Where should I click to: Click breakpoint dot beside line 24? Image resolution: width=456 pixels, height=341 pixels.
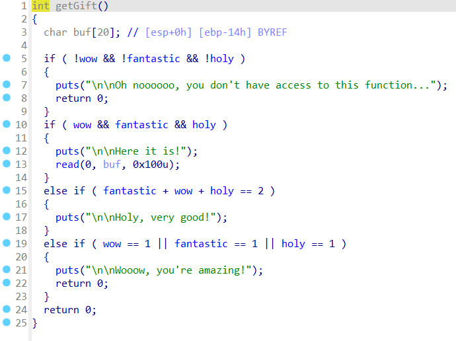tap(7, 309)
